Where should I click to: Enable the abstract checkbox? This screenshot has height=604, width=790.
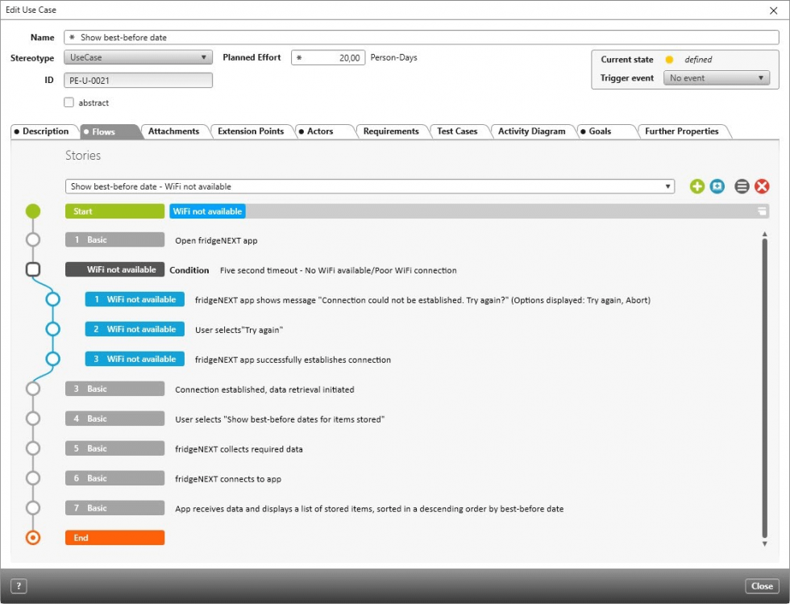69,102
